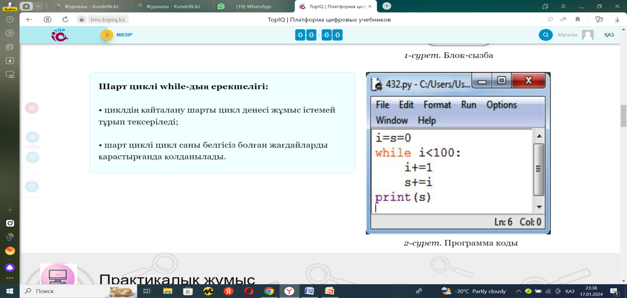The image size is (627, 298).
Task: Click the bookmark icon in address bar
Action: pyautogui.click(x=577, y=19)
